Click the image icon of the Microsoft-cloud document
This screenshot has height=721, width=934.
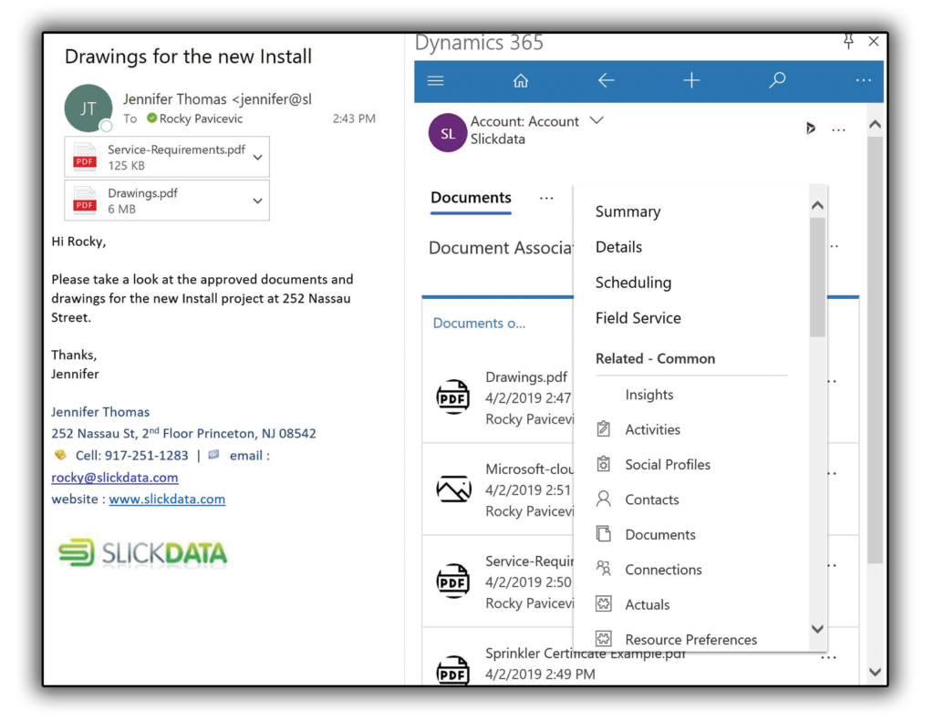click(x=453, y=489)
